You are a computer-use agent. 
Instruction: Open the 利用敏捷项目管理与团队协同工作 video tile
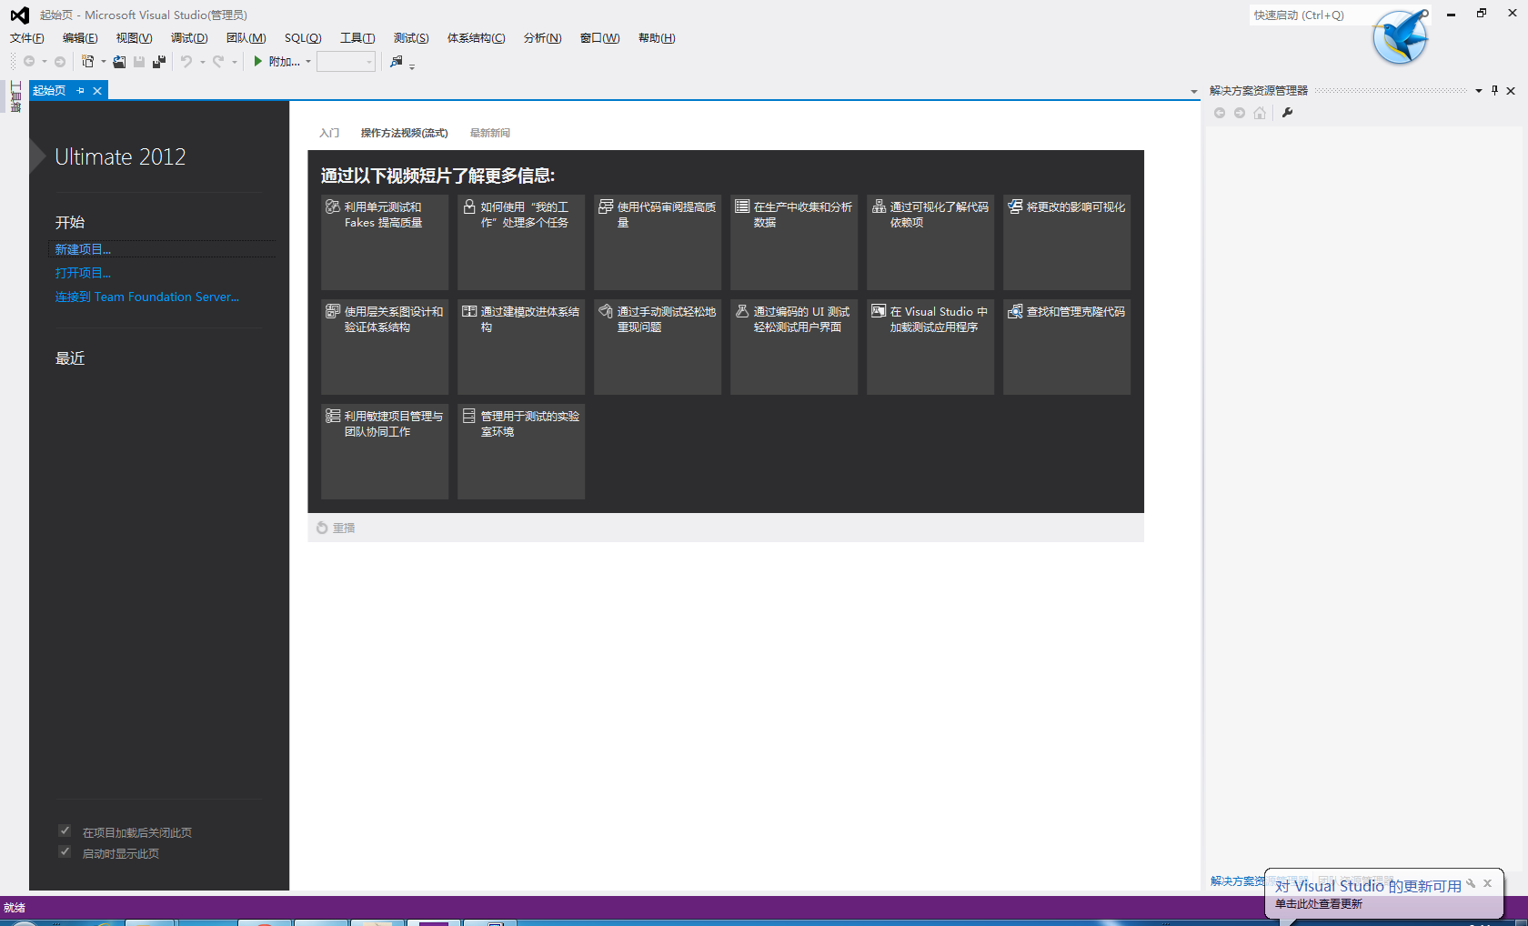385,451
